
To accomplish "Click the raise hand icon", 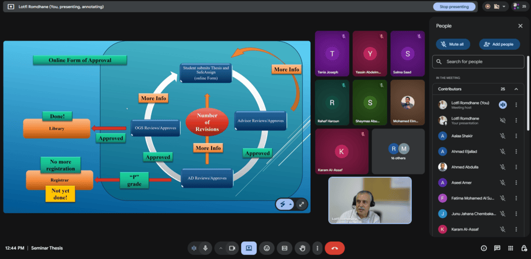I will point(302,248).
